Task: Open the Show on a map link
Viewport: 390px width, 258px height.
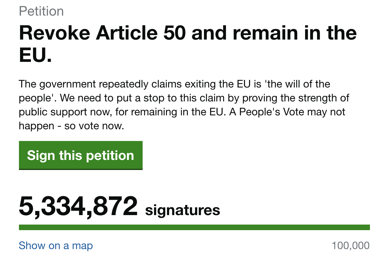Action: (56, 245)
